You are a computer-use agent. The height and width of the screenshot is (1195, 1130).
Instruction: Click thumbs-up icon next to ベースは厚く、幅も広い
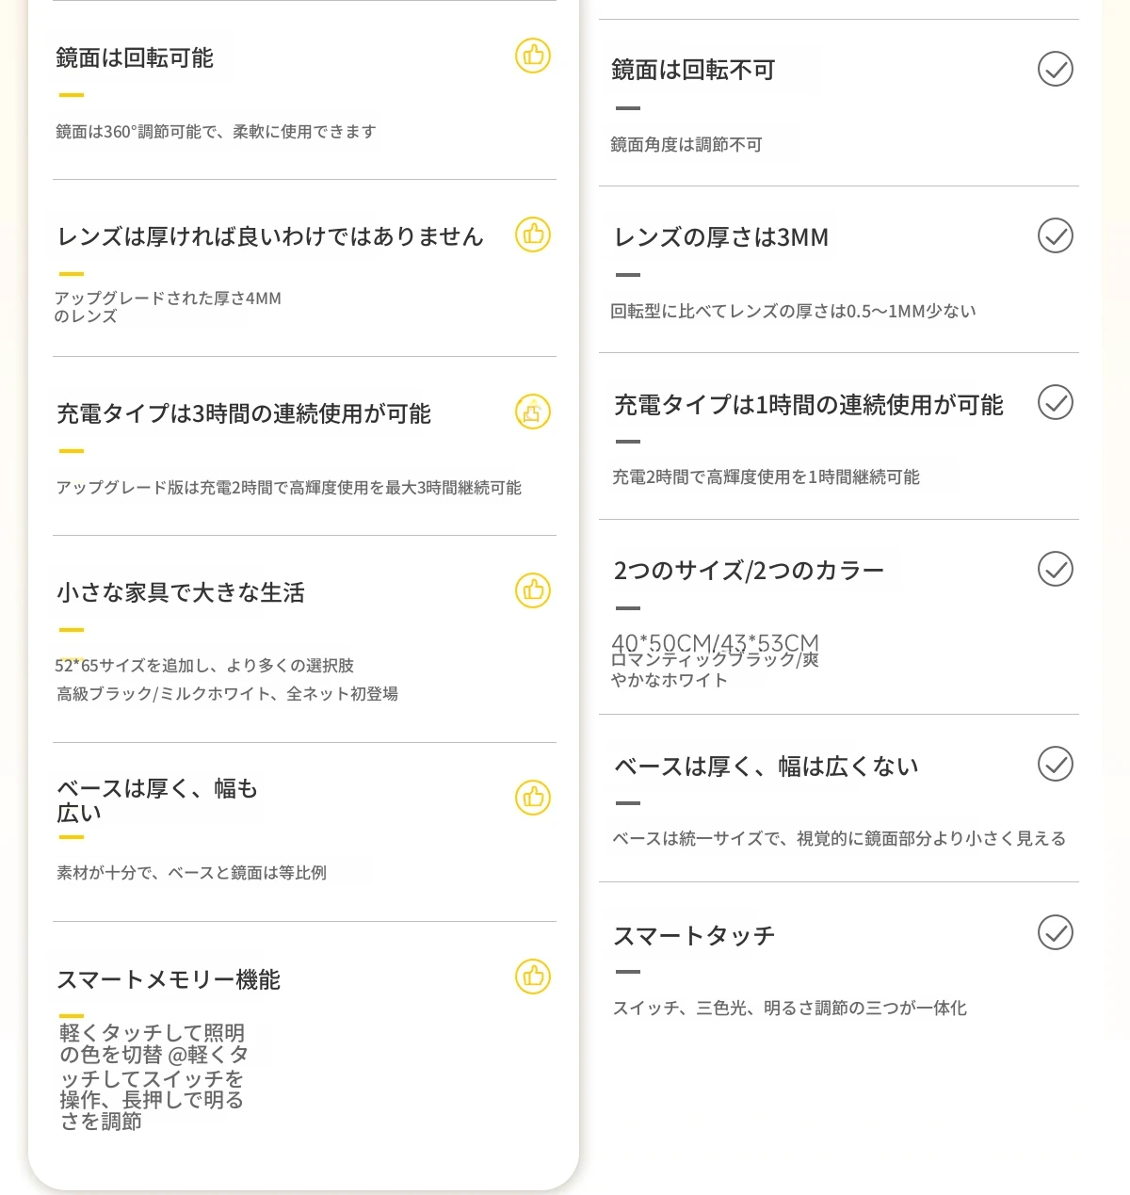533,798
